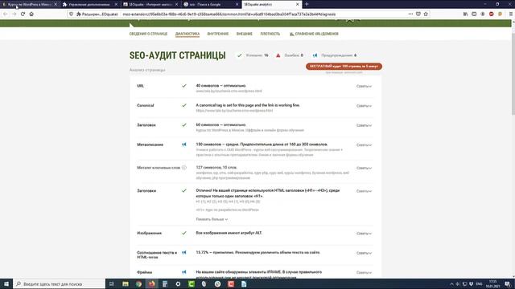Switch to the Внешние tab
515x289 pixels.
[245, 34]
